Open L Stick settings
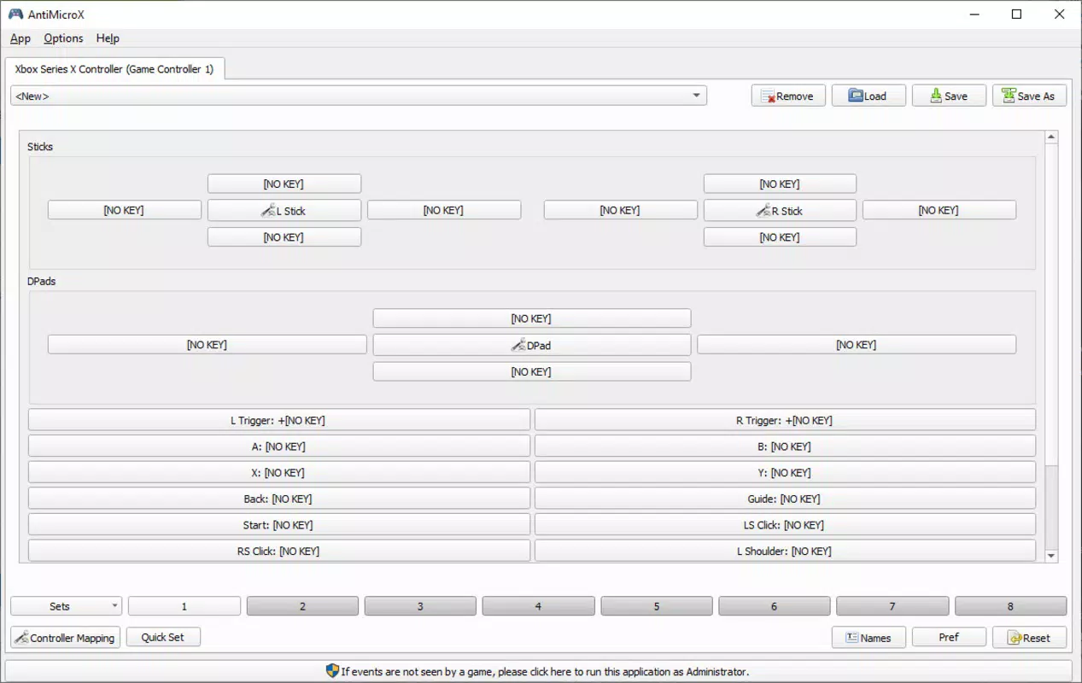Image resolution: width=1082 pixels, height=683 pixels. point(284,211)
